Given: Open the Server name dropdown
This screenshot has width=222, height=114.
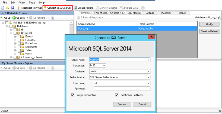Looking at the screenshot, I should click(x=148, y=60).
